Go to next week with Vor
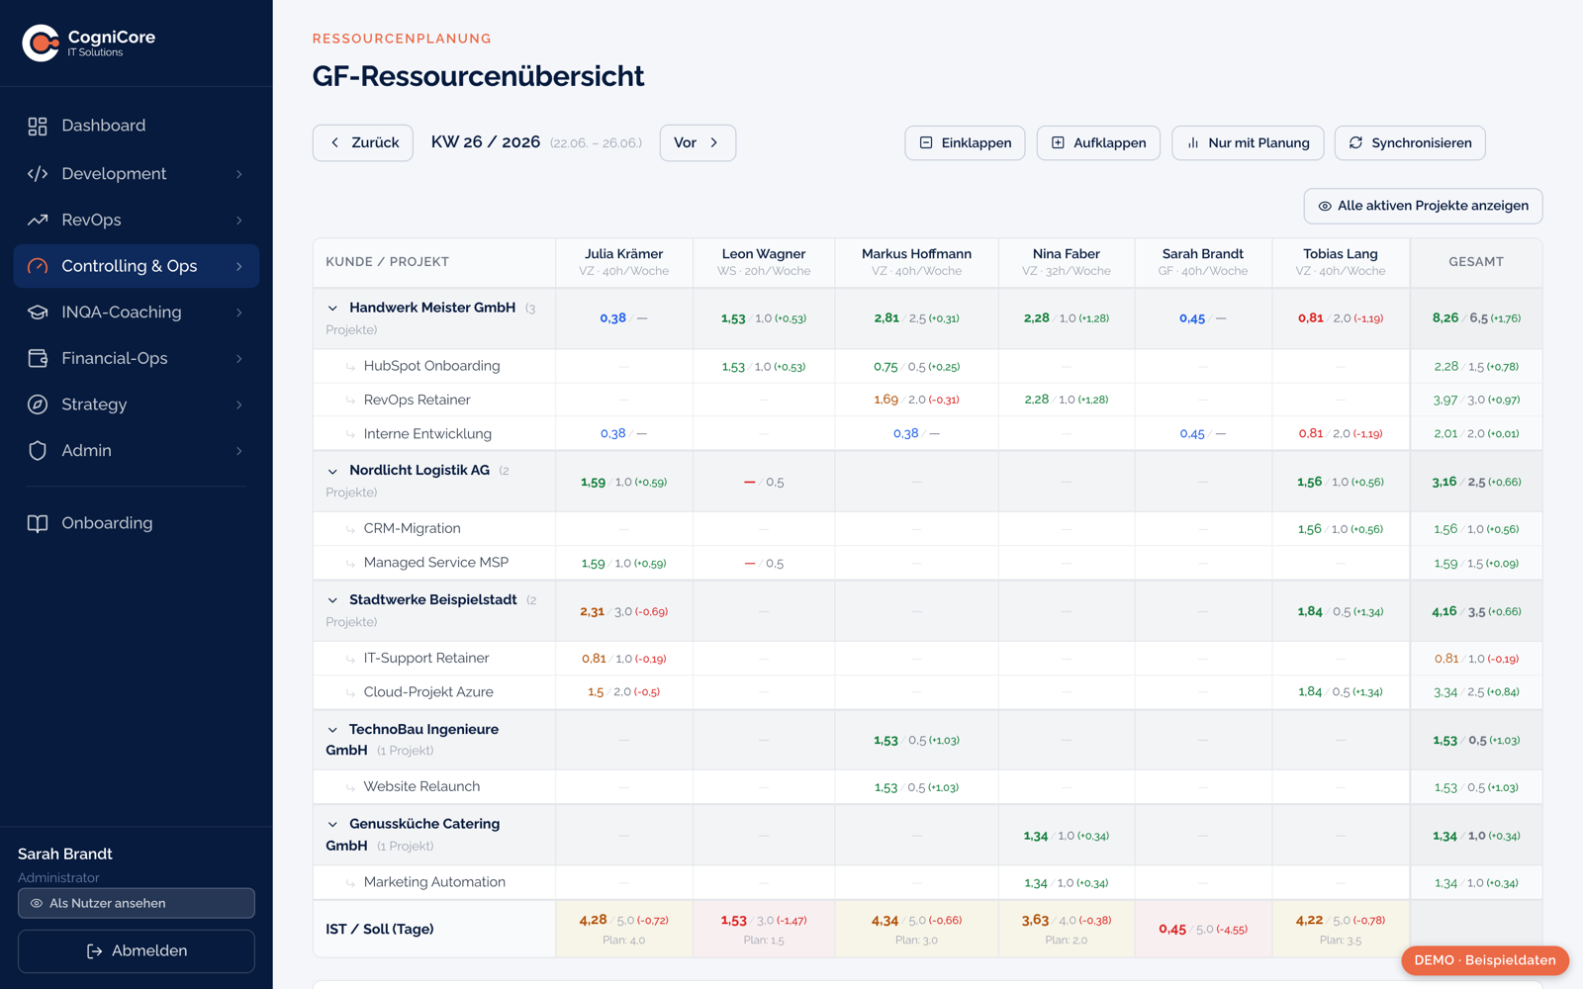Screen dimensions: 1583x989 tap(698, 142)
